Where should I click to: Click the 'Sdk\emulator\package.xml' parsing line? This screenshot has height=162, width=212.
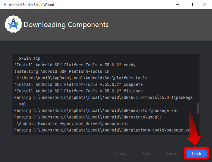click(x=96, y=110)
